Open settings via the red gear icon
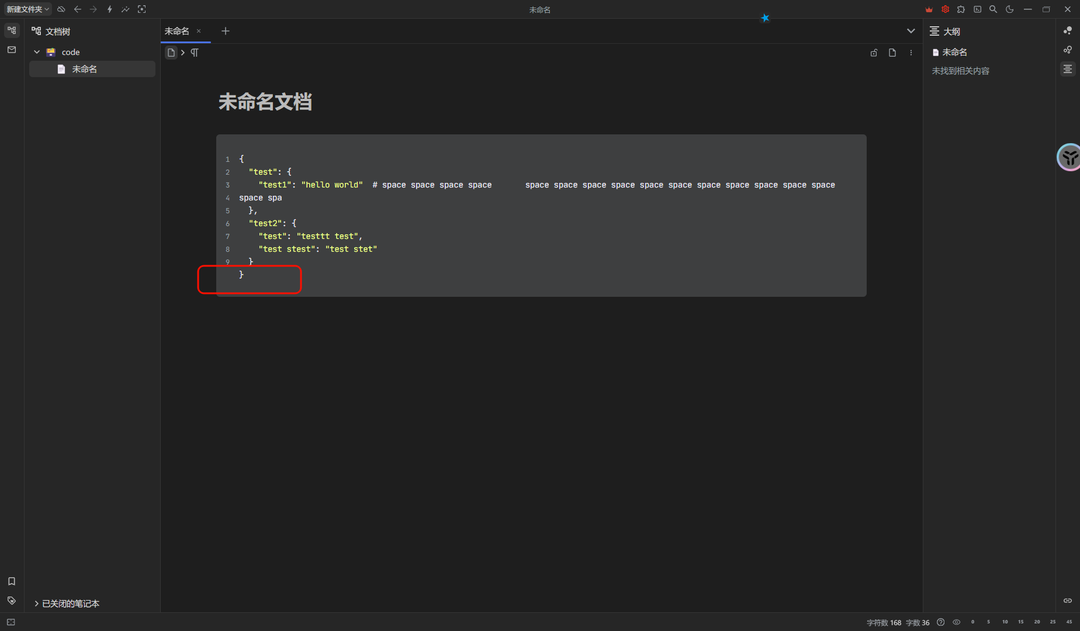Screen dimensions: 1080x631 tap(945, 9)
